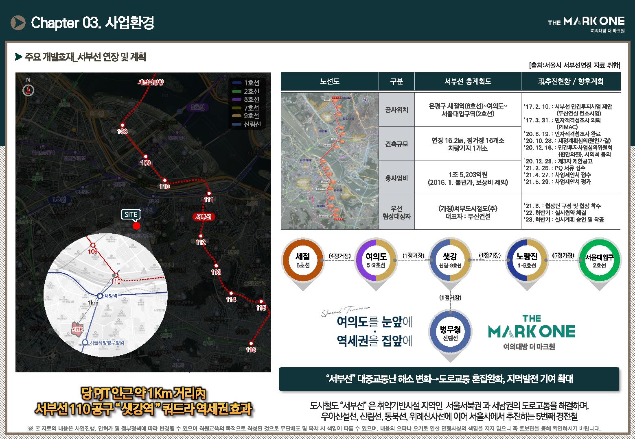The height and width of the screenshot is (439, 635).
Task: Click the 주요 개발호재_서부선 연장 및 계획 heading
Action: point(85,57)
